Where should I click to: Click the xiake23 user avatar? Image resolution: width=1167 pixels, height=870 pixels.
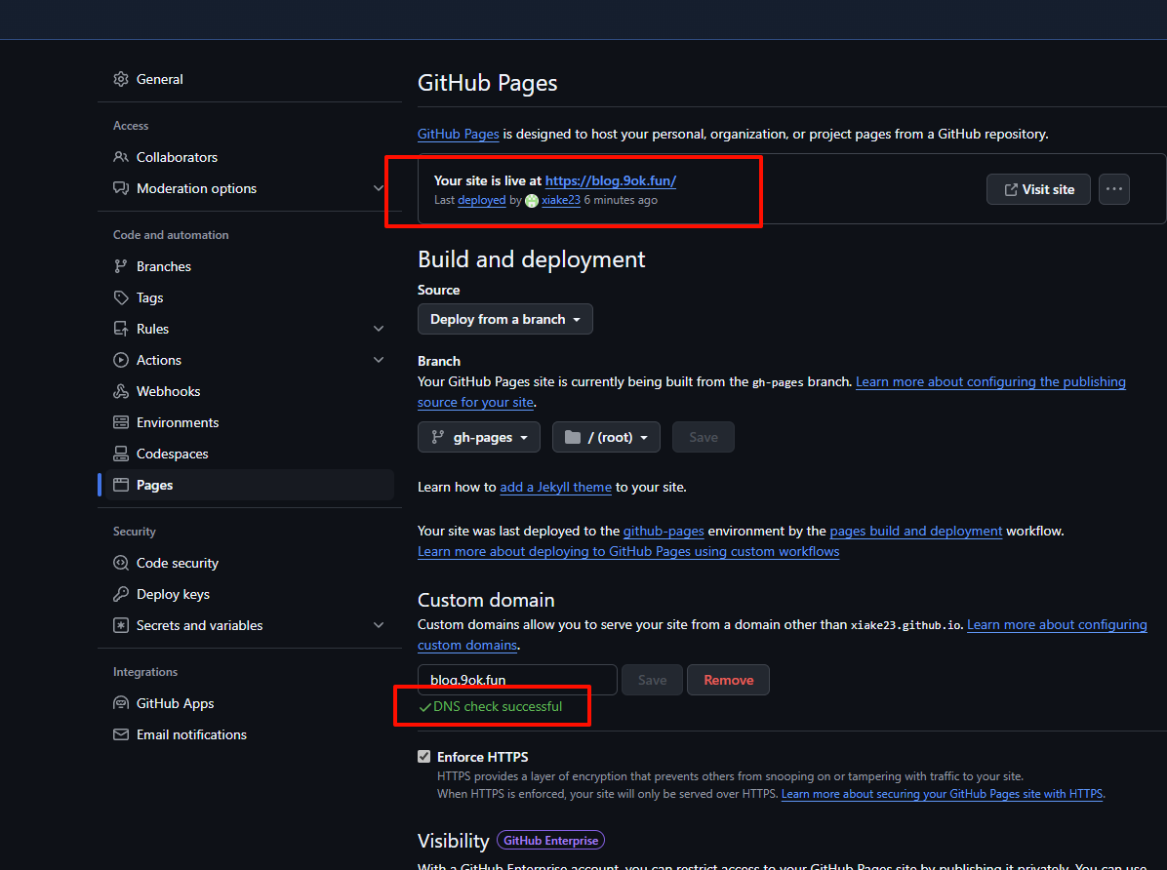pos(532,200)
